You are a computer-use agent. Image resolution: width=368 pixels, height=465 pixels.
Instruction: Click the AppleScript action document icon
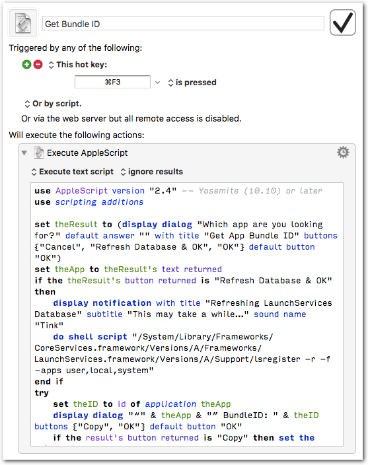click(38, 153)
